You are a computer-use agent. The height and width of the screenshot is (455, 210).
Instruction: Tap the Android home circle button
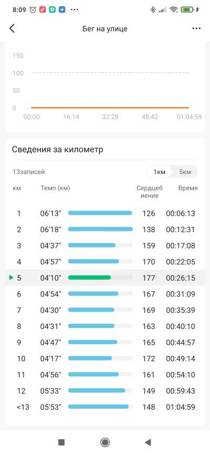[105, 442]
